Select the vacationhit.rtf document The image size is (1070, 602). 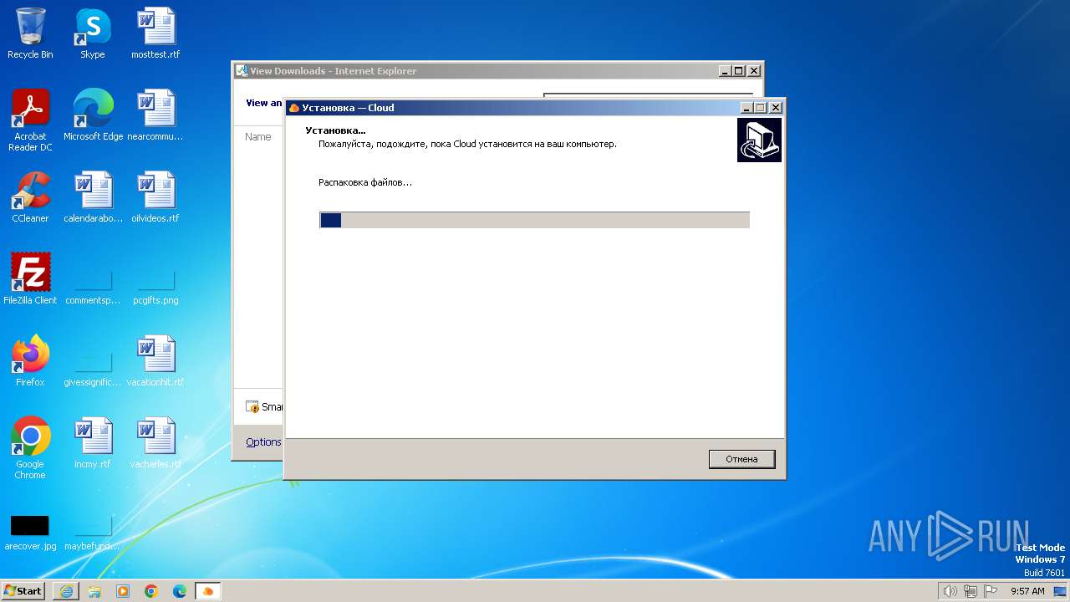coord(155,361)
